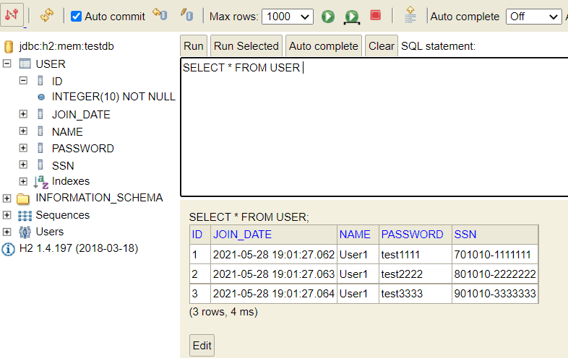
Task: Expand the Users node
Action: coord(7,232)
